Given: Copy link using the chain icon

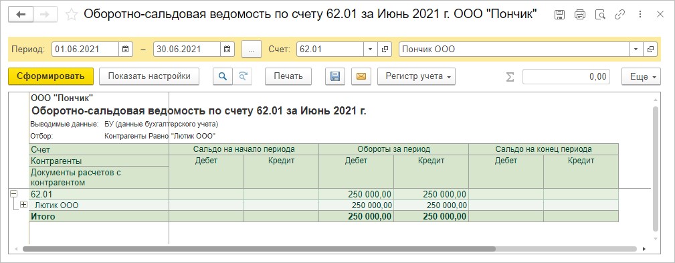Looking at the screenshot, I should 620,15.
